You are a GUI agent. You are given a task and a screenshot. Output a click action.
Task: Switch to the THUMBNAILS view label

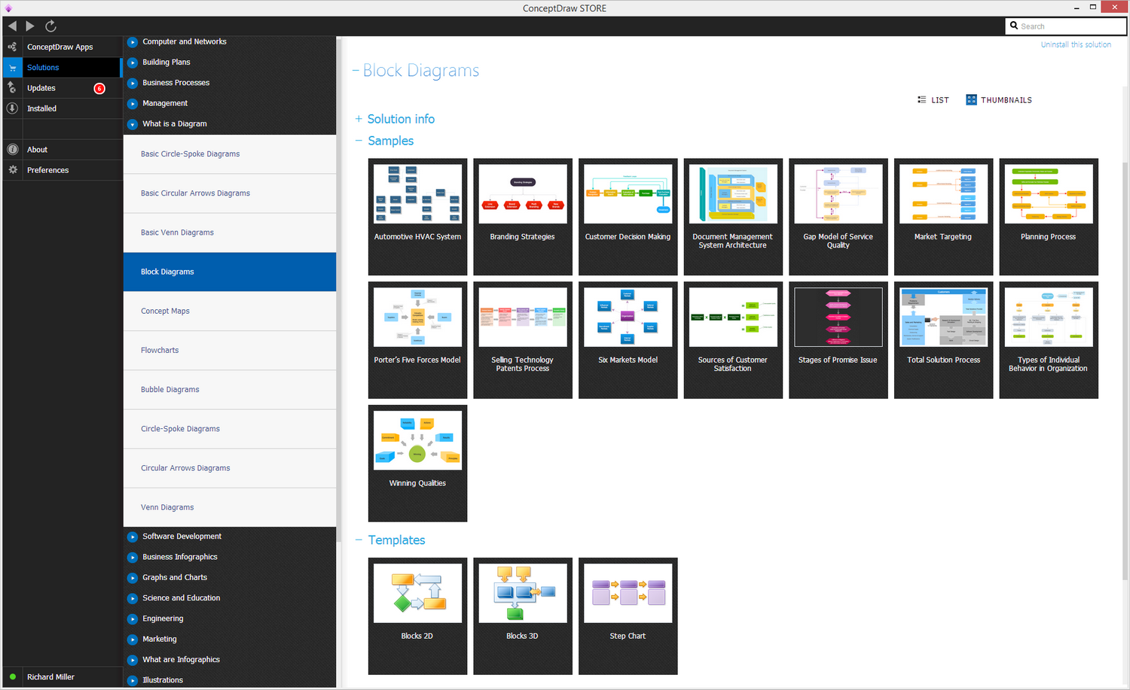1006,100
